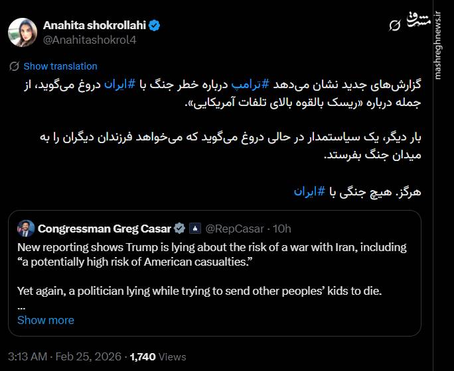Click the translation icon left of Show translation

point(14,66)
